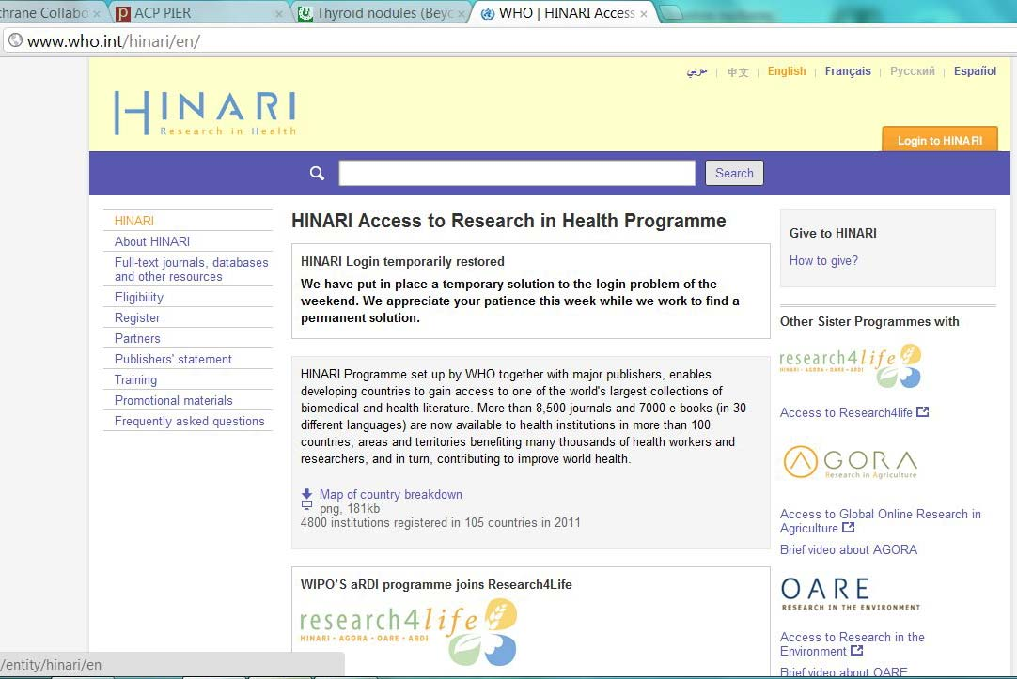Click the address bar showing www.who.int/hinari/en/
Viewport: 1017px width, 679px height.
coord(508,40)
